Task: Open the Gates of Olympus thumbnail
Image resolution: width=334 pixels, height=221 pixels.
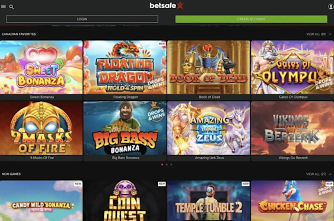Action: coord(292,67)
